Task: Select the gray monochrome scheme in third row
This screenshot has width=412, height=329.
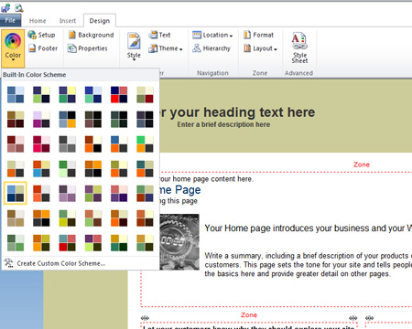Action: 67,143
